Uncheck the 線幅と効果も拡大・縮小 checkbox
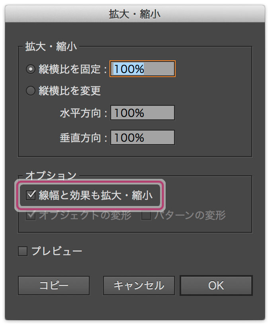Image resolution: width=270 pixels, height=325 pixels. coord(31,196)
